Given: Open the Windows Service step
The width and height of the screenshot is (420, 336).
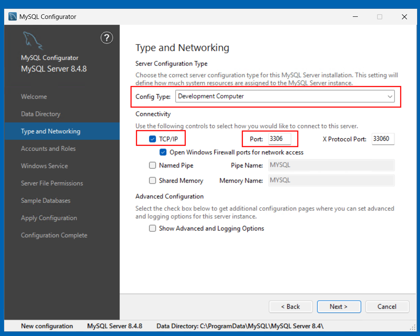Looking at the screenshot, I should [62, 166].
